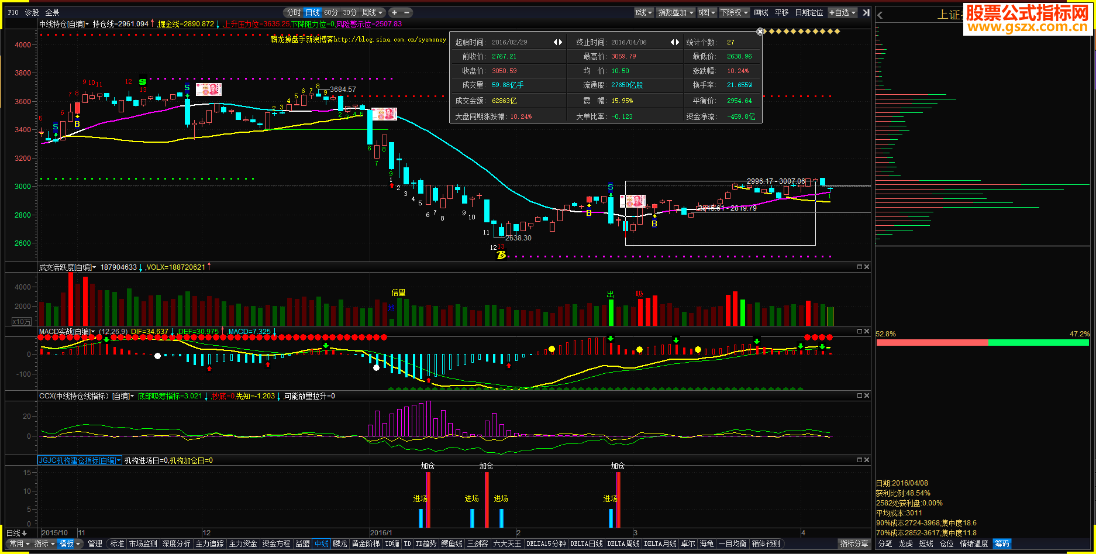The width and height of the screenshot is (1096, 554).
Task: Maximize the MACD实战 sub-chart panel
Action: pos(860,331)
